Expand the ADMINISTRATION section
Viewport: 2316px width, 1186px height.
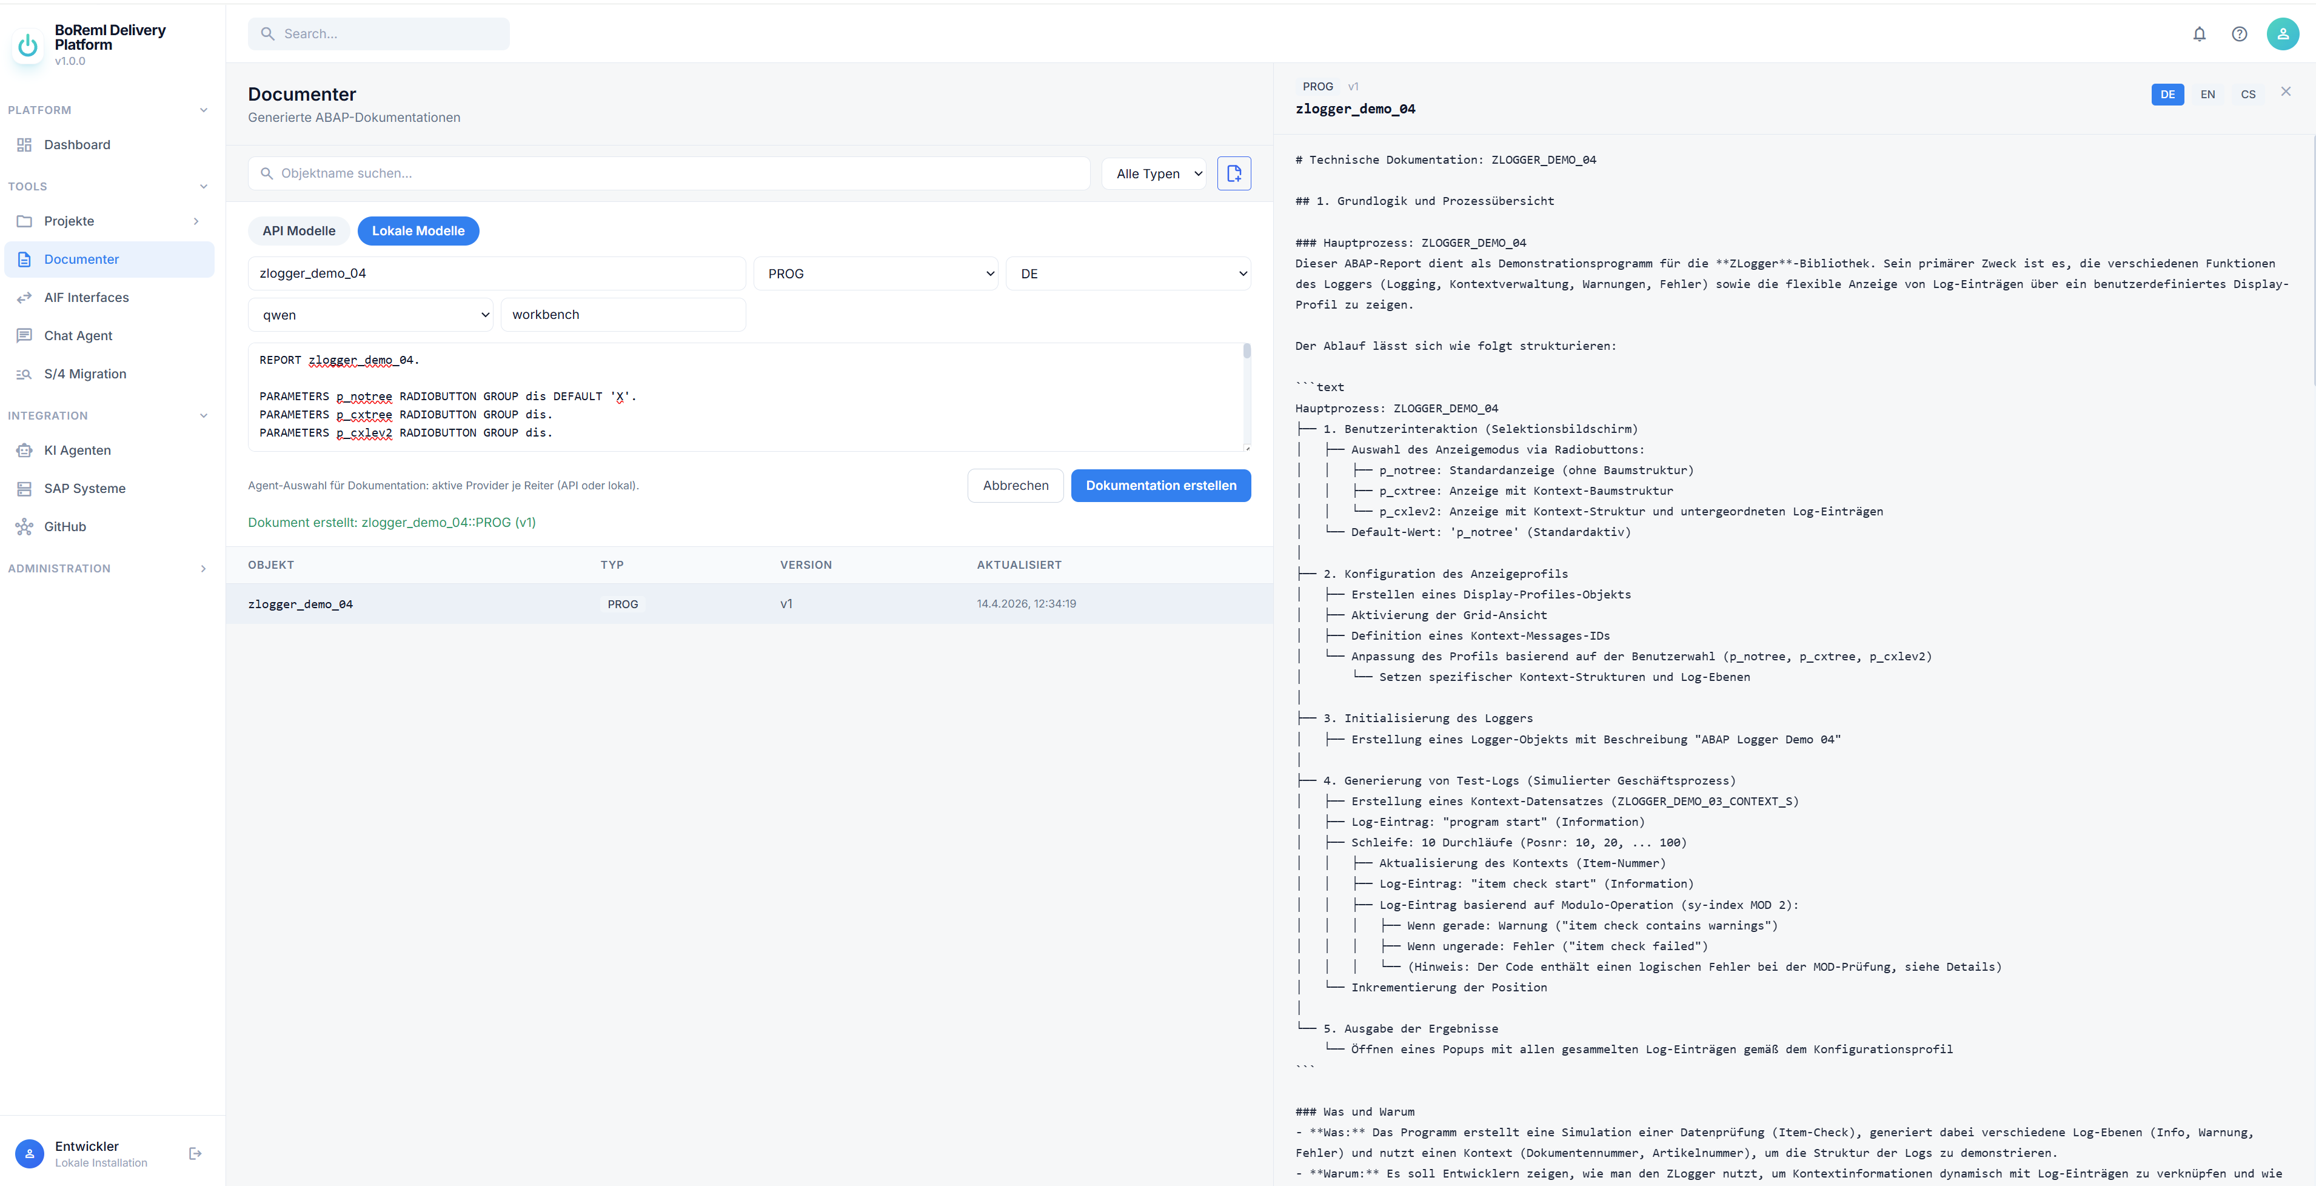point(204,569)
